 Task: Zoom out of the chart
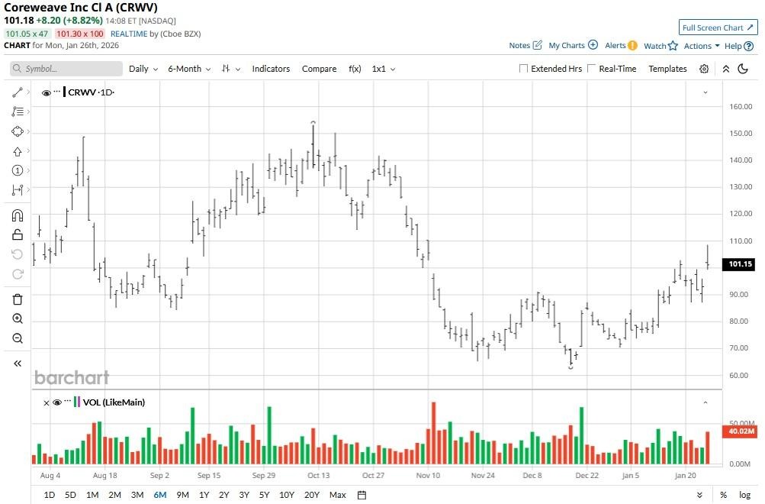pos(17,338)
